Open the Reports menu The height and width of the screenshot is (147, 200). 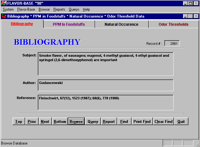click(x=59, y=9)
